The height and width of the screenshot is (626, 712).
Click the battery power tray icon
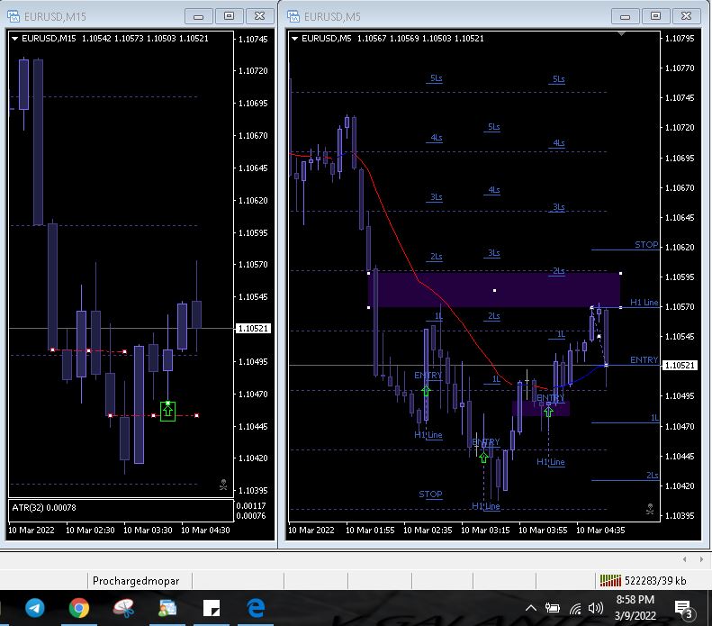coord(552,608)
